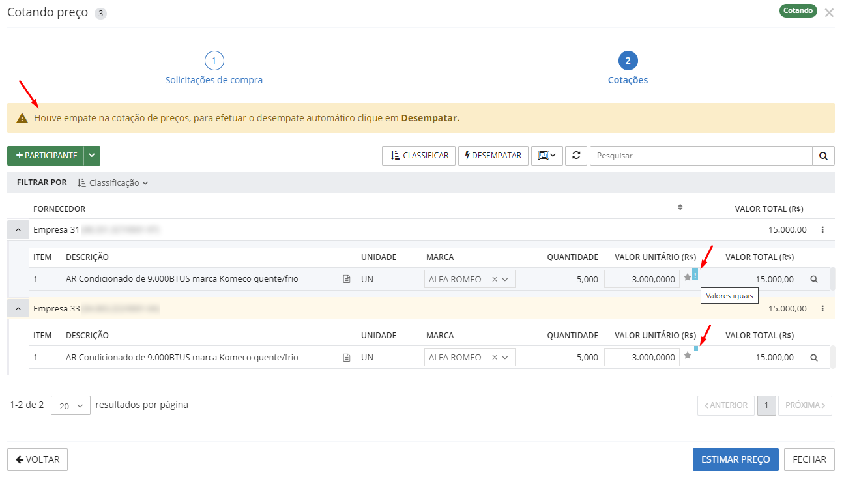Screen dimensions: 844x477
Task: View item details magnifier in Empresa 31 row
Action: [x=813, y=279]
